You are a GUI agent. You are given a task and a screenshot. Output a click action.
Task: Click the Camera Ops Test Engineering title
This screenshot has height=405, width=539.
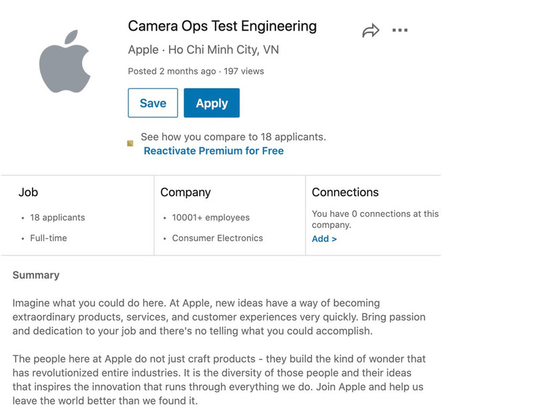(x=222, y=27)
